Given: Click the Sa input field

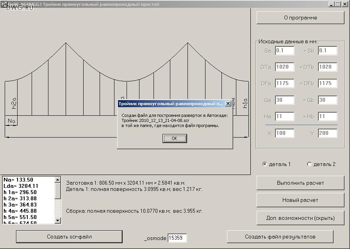Looking at the screenshot, I should [x=285, y=51].
